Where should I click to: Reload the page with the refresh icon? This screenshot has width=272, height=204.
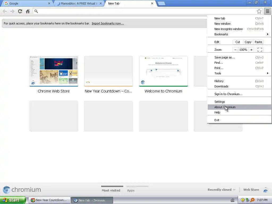tap(20, 11)
